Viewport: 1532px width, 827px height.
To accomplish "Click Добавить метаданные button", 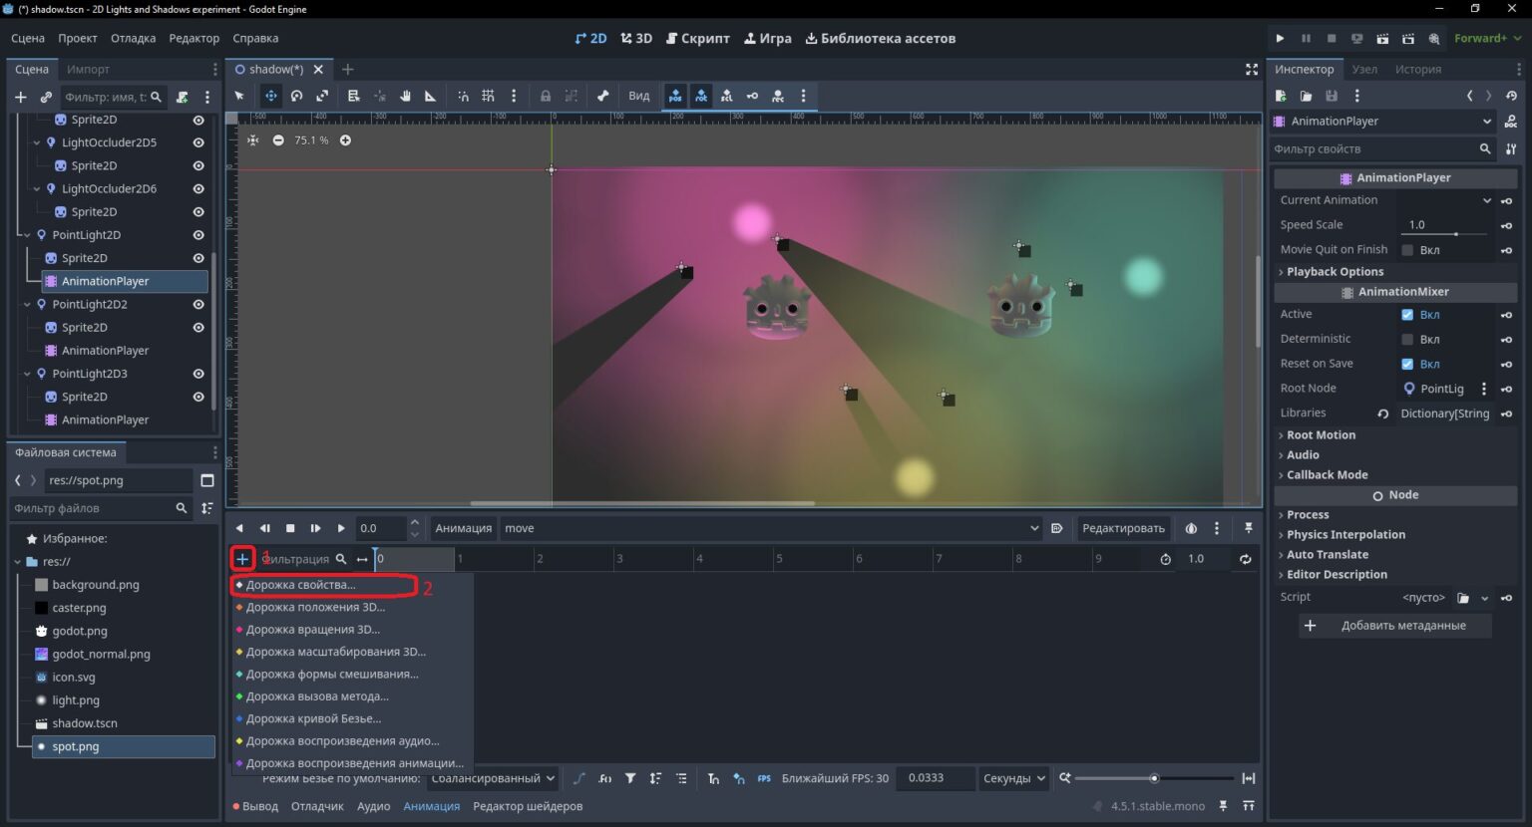I will pyautogui.click(x=1393, y=626).
